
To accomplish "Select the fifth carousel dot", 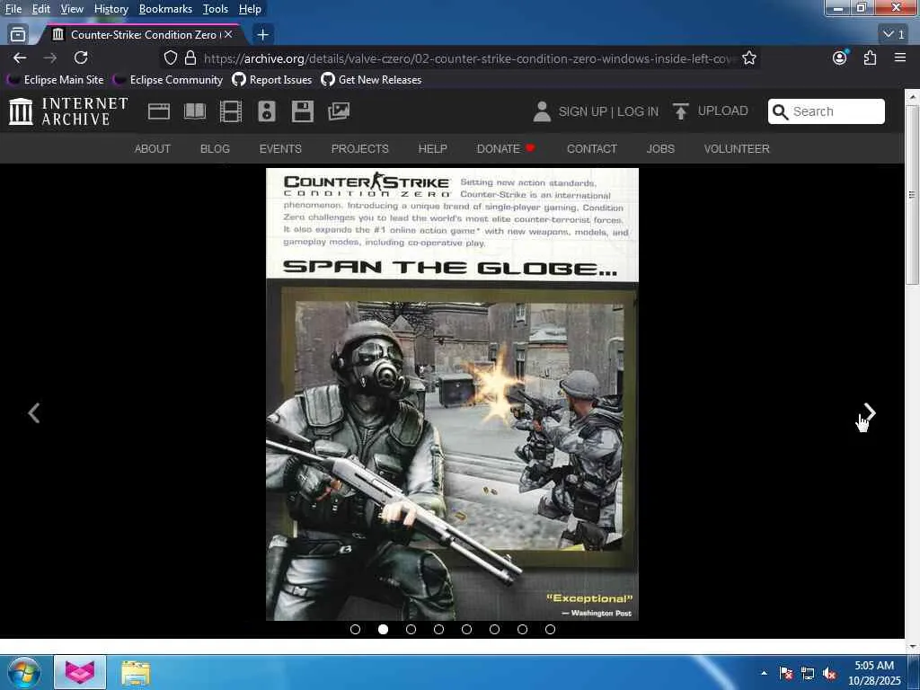I will point(466,629).
